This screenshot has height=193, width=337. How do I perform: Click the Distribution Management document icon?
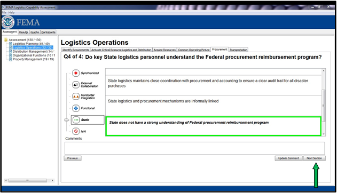pyautogui.click(x=10, y=52)
